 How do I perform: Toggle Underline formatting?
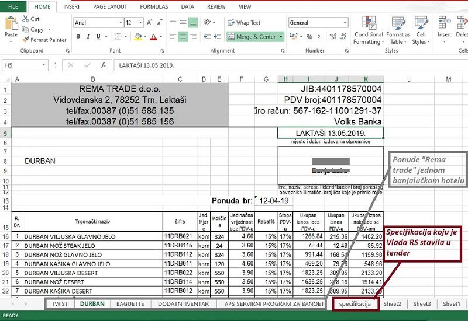click(x=98, y=36)
